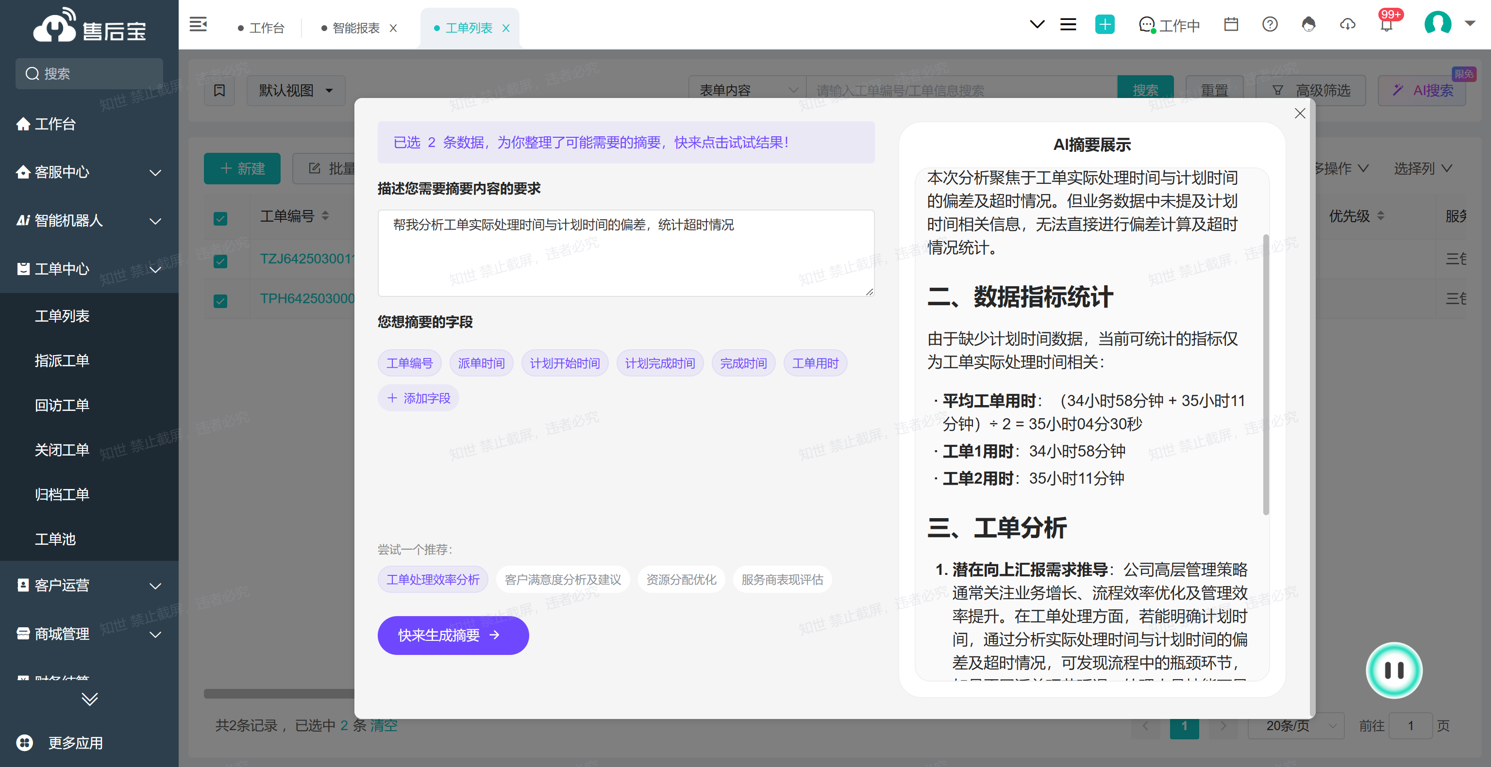The image size is (1491, 767).
Task: Click the green plus quick-create icon
Action: point(1105,24)
